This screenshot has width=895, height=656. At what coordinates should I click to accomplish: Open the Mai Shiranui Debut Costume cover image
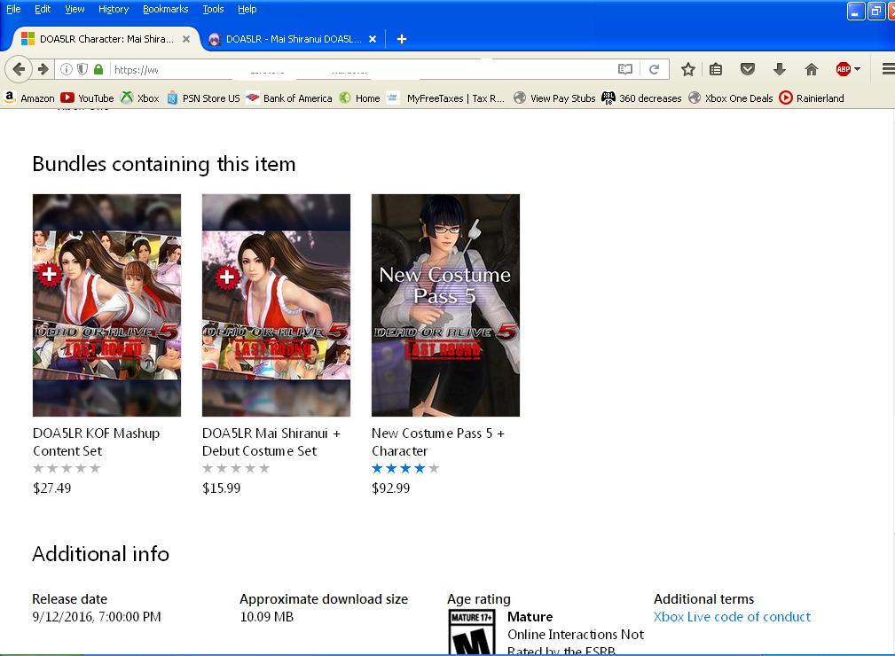(276, 305)
